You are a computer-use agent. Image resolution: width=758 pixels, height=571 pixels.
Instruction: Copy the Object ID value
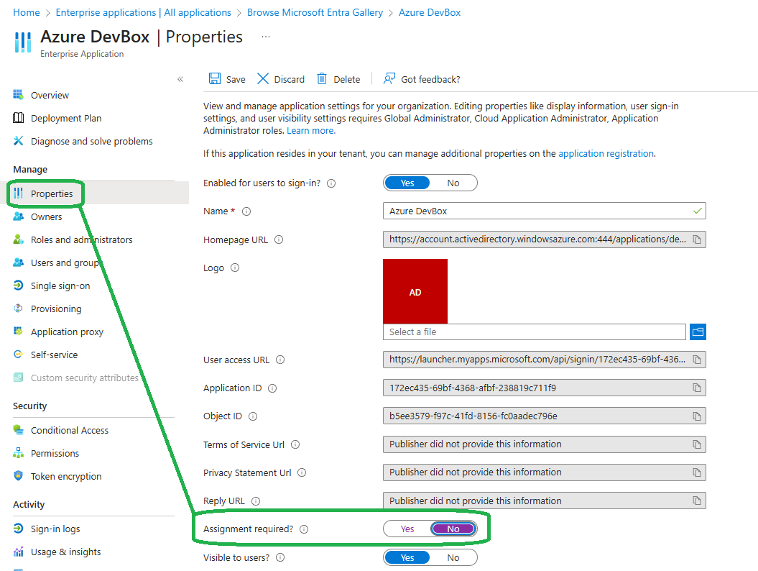tap(697, 416)
